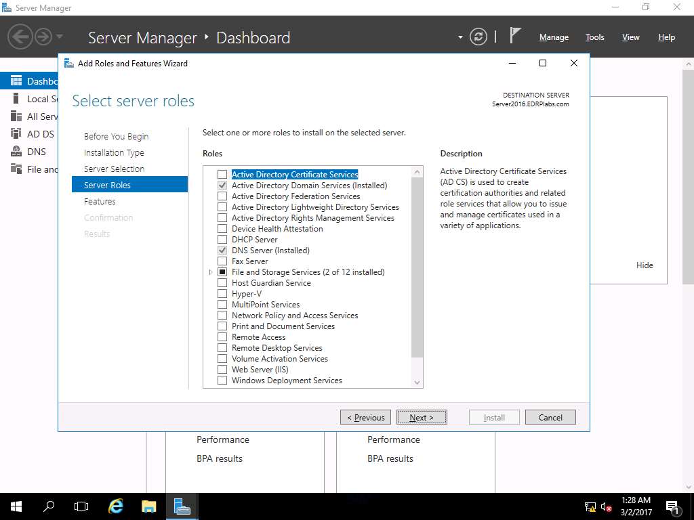The height and width of the screenshot is (520, 694).
Task: Check Active Directory Certificate Services
Action: point(222,174)
